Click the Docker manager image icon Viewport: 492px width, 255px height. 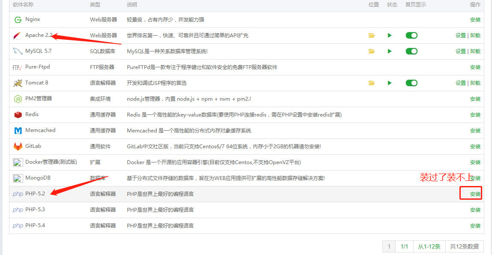pyautogui.click(x=18, y=162)
